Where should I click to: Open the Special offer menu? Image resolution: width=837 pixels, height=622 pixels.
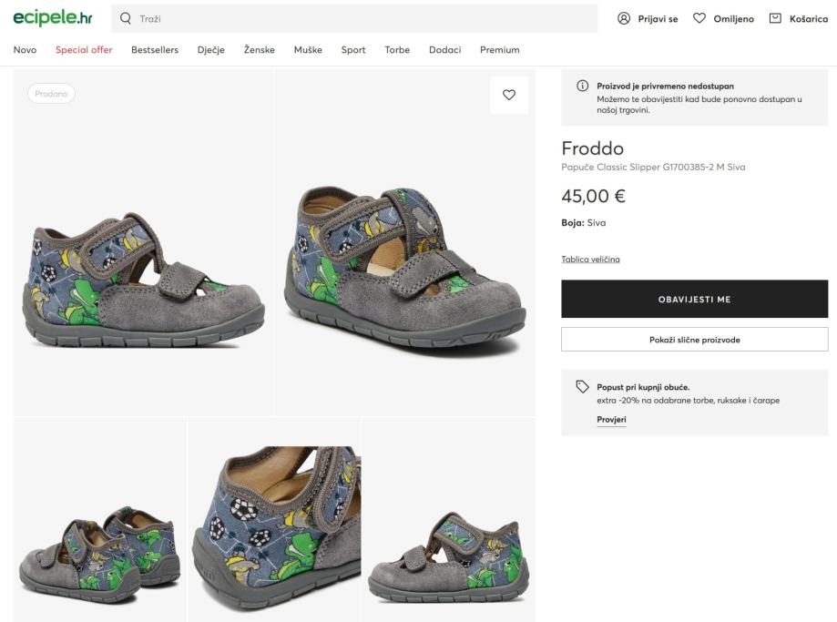(84, 50)
